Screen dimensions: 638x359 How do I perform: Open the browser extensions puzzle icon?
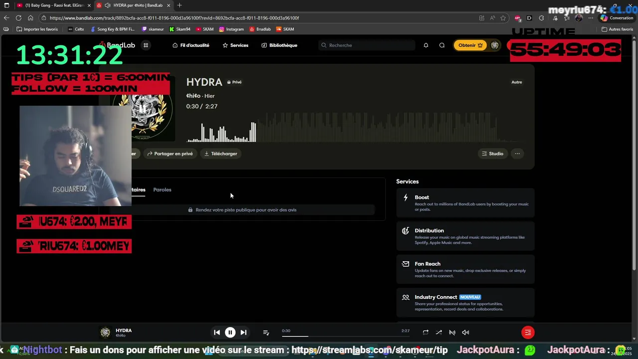click(541, 18)
